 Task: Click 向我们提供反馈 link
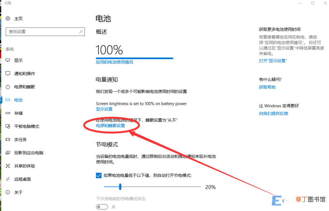(273, 113)
